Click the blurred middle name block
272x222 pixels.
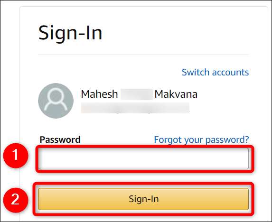pyautogui.click(x=137, y=94)
